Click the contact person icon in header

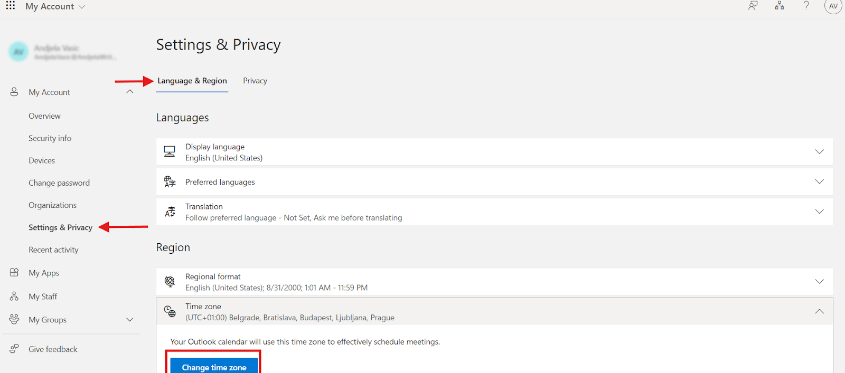(753, 6)
